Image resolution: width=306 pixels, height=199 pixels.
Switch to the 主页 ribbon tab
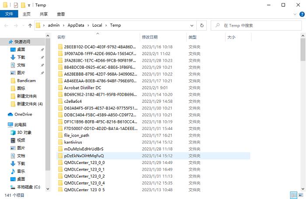(x=27, y=14)
